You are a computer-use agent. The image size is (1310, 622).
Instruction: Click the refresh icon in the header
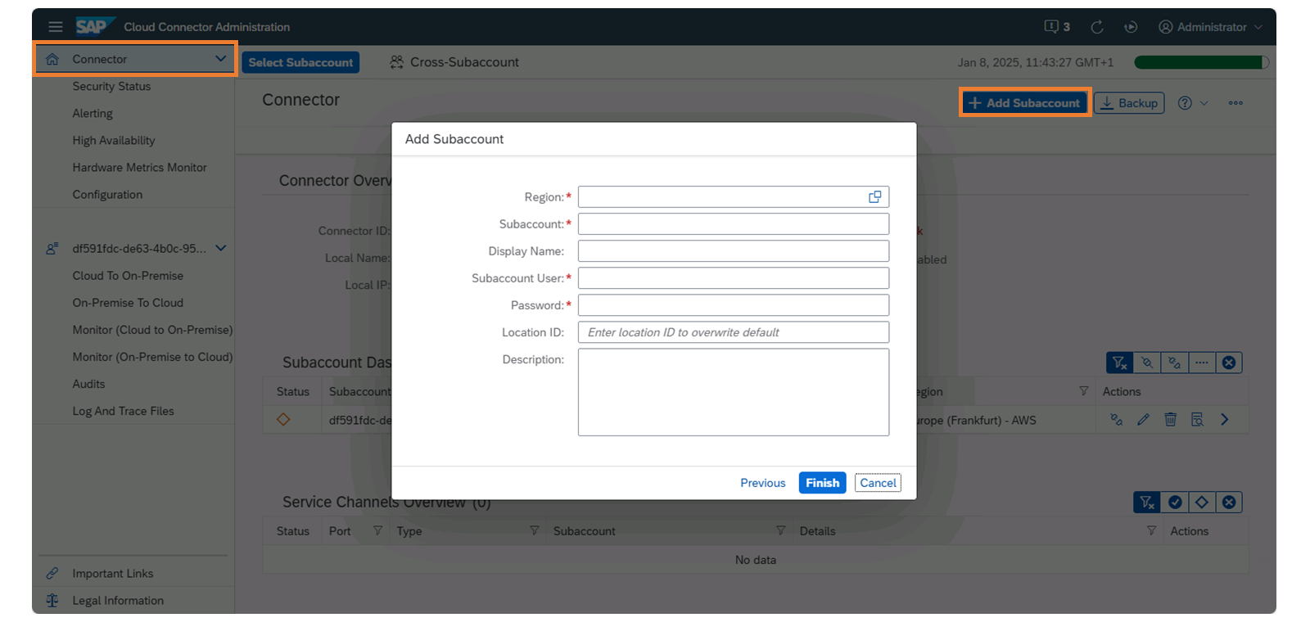click(x=1097, y=27)
